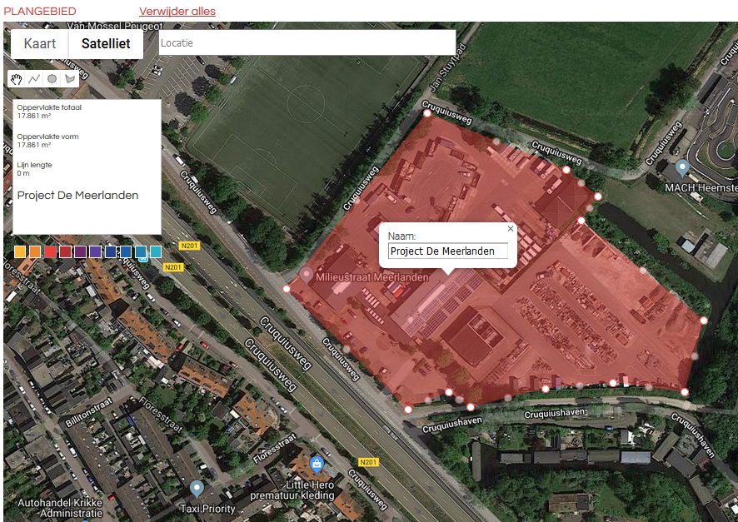
Task: Select the circle drawing tool
Action: tap(52, 79)
